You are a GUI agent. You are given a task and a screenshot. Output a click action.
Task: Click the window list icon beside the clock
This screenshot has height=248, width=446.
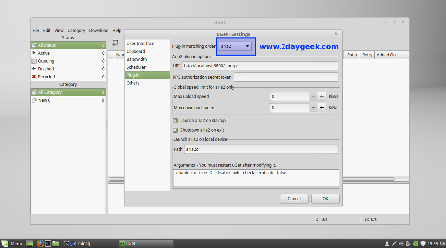coord(442,244)
